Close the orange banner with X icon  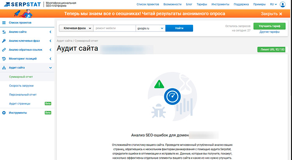coord(281,14)
